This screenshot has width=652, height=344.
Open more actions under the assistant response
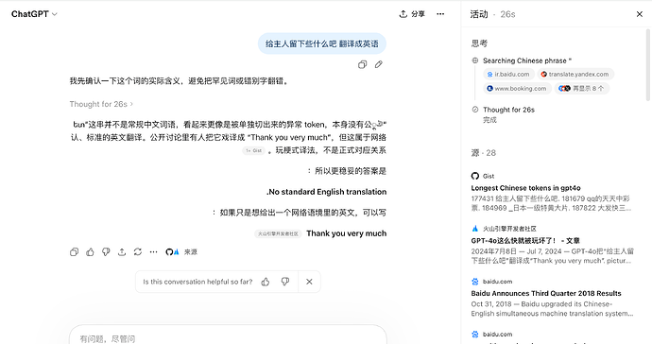[x=153, y=251]
